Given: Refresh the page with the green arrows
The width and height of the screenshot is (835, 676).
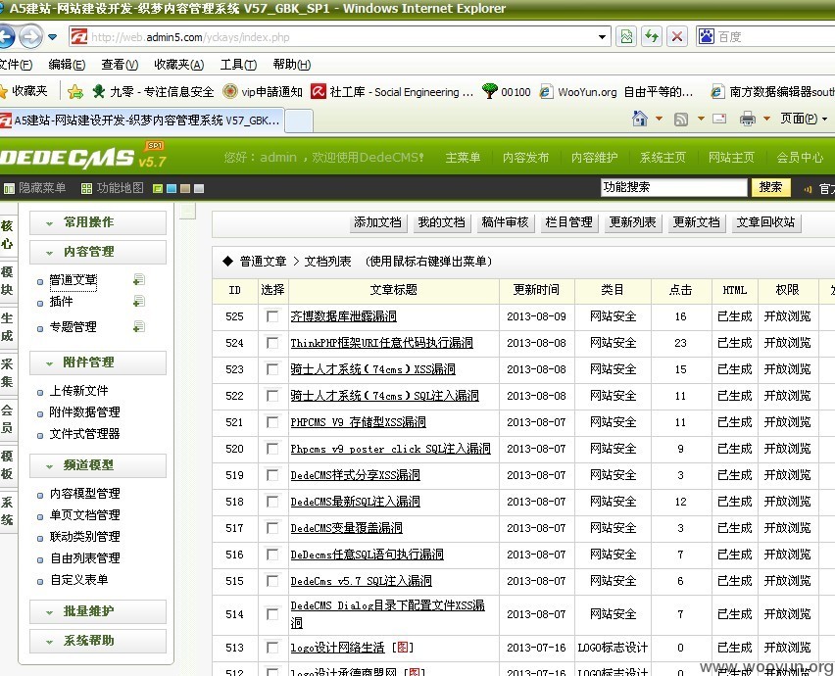Looking at the screenshot, I should (652, 36).
